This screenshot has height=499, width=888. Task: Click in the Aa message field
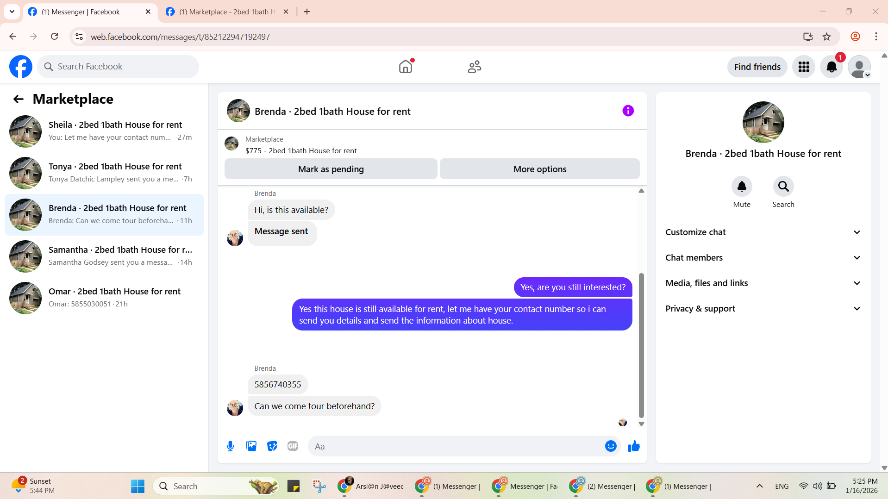pyautogui.click(x=456, y=446)
